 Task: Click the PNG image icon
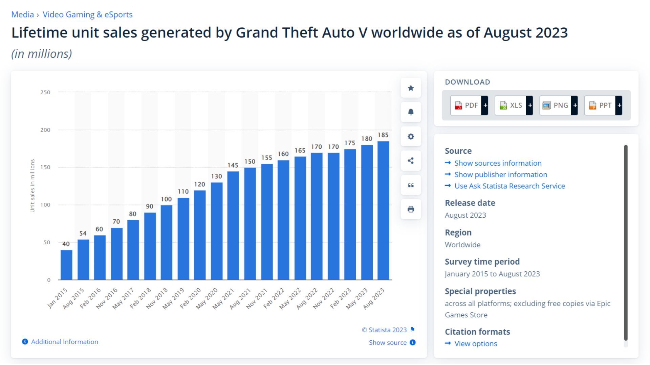coord(546,105)
